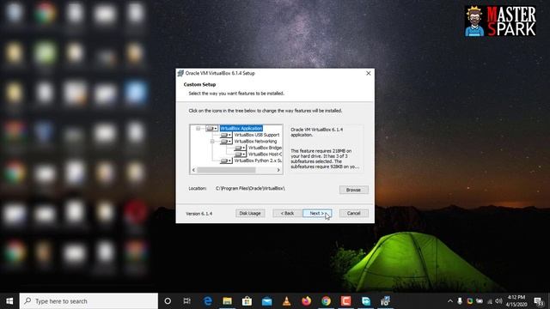Launch VLC media player from taskbar
Image resolution: width=550 pixels, height=309 pixels.
pyautogui.click(x=286, y=301)
